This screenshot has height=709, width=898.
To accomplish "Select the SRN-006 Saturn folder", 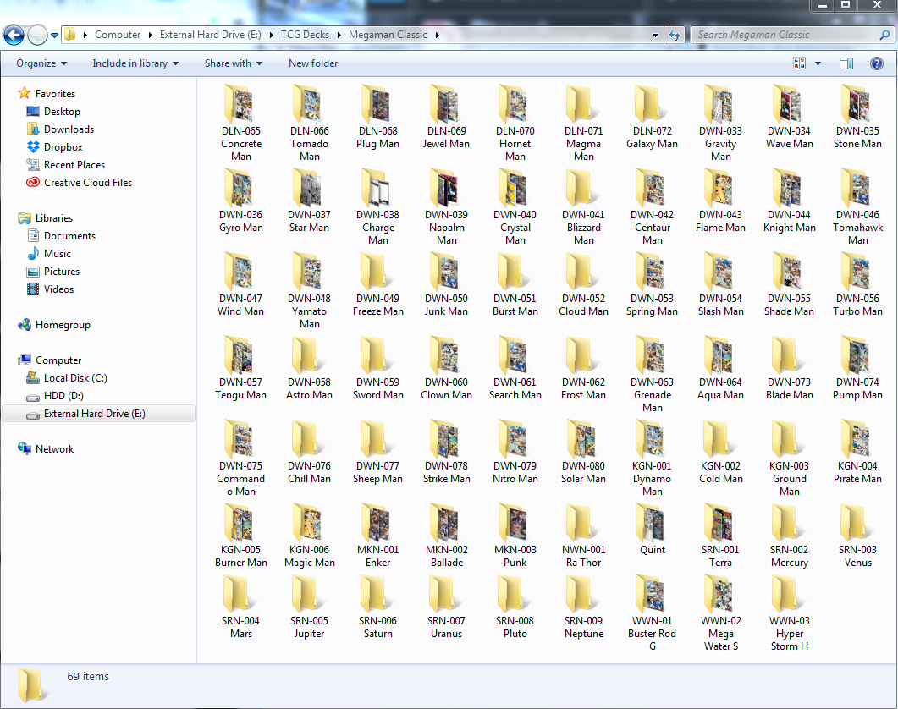I will pos(378,606).
